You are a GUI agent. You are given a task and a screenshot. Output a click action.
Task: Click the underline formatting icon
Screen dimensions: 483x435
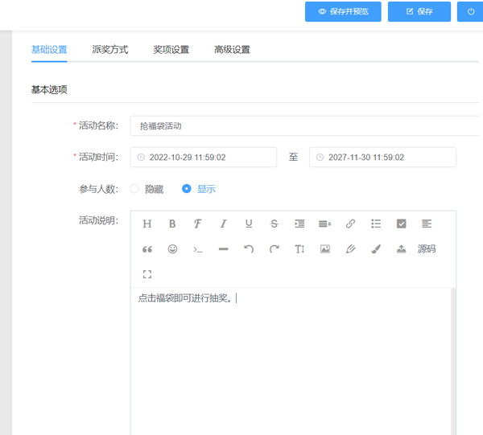click(249, 224)
